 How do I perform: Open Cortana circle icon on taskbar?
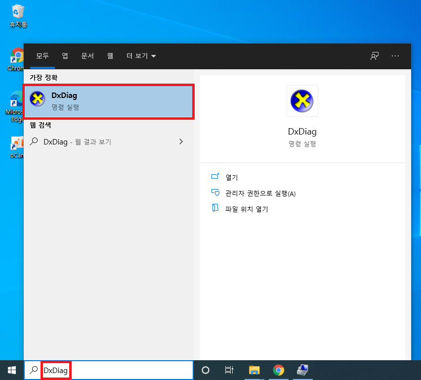coord(206,370)
